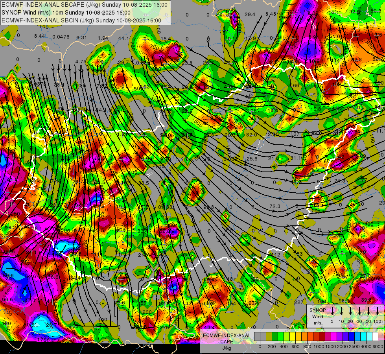Click the map value 4.92
The height and width of the screenshot is (354, 385).
337,108
